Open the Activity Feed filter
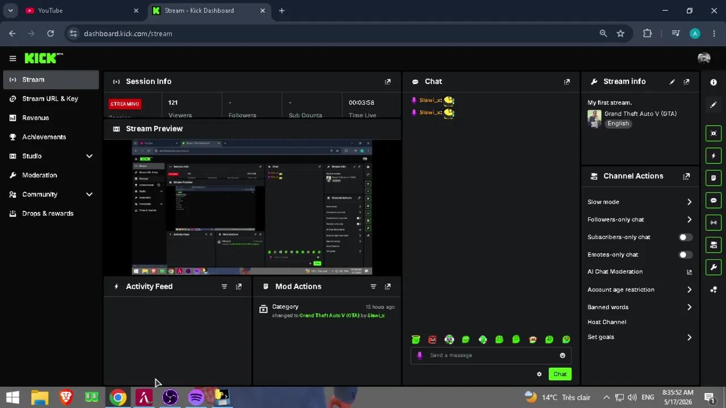 (224, 287)
